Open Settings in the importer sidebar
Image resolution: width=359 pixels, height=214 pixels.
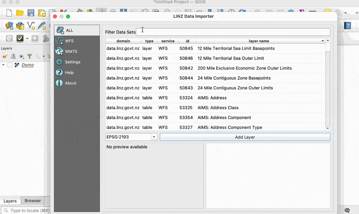77,62
